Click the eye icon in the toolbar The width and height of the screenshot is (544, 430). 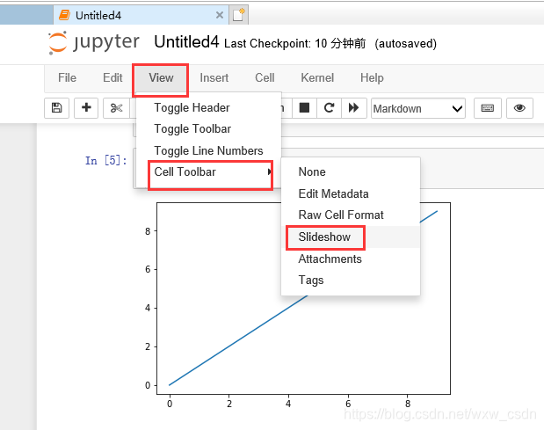click(x=519, y=108)
